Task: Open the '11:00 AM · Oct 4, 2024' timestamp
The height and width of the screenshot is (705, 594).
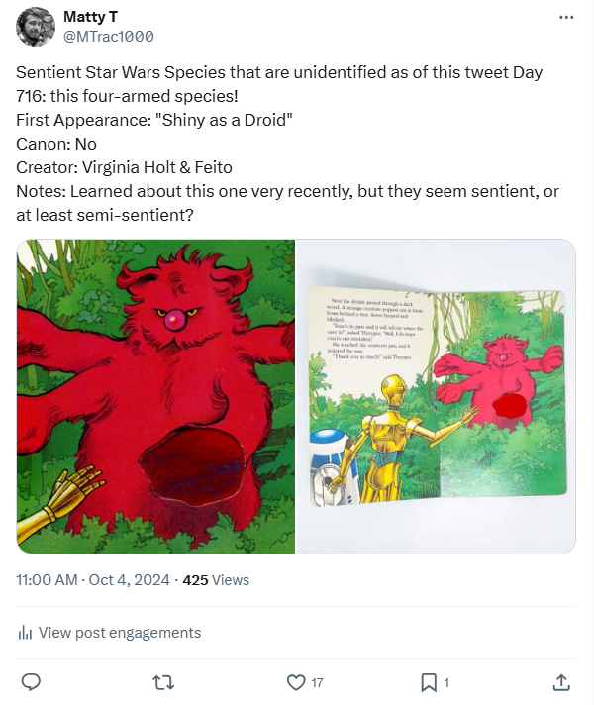Action: [95, 580]
